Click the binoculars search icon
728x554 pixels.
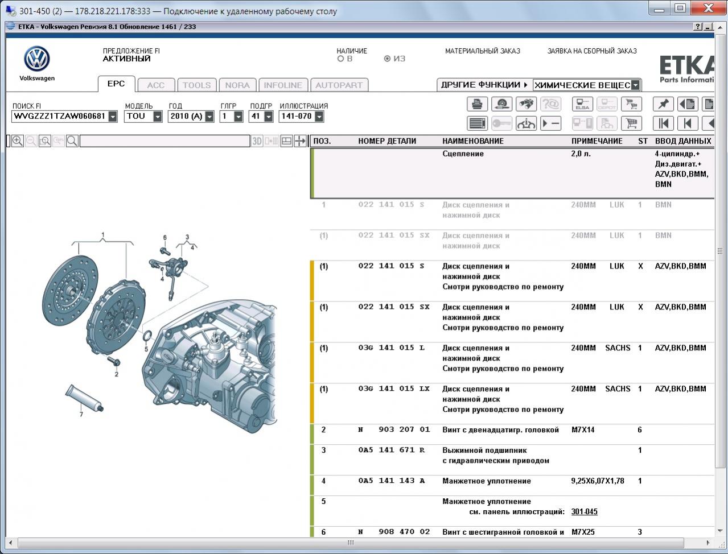tap(526, 104)
